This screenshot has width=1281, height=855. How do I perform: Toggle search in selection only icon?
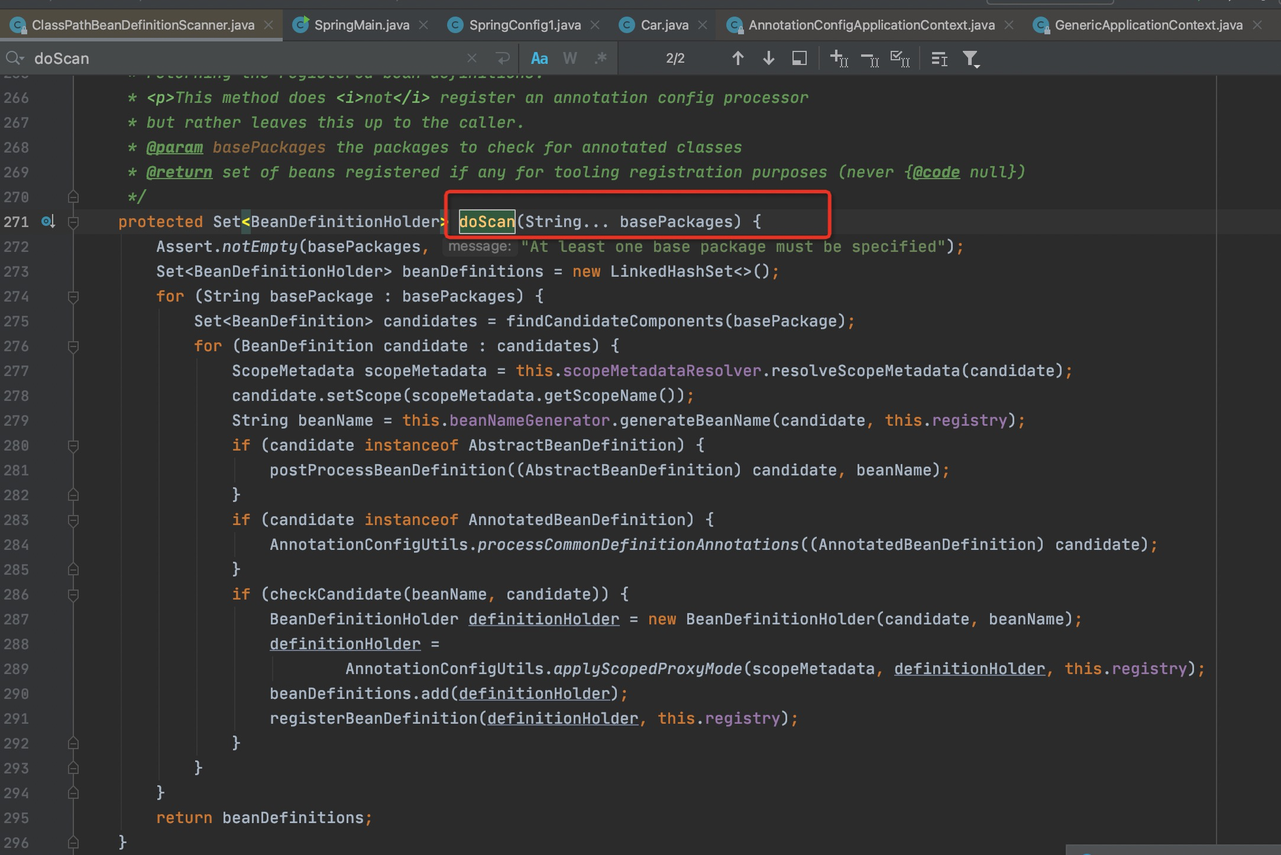(939, 58)
